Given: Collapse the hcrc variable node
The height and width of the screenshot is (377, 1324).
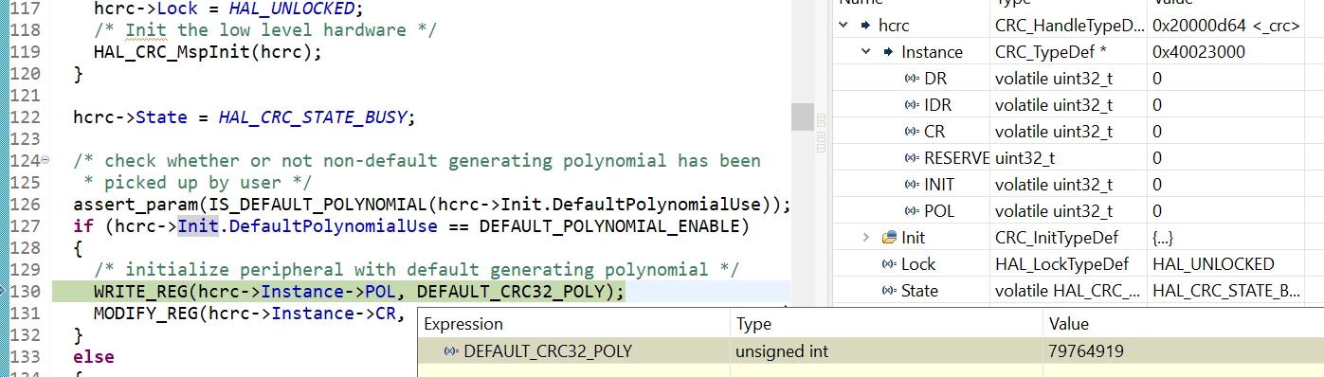Looking at the screenshot, I should [843, 26].
